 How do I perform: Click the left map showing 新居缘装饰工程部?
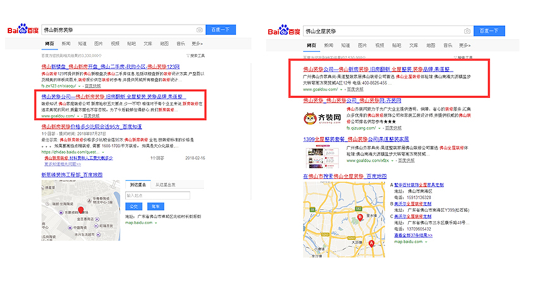81,210
